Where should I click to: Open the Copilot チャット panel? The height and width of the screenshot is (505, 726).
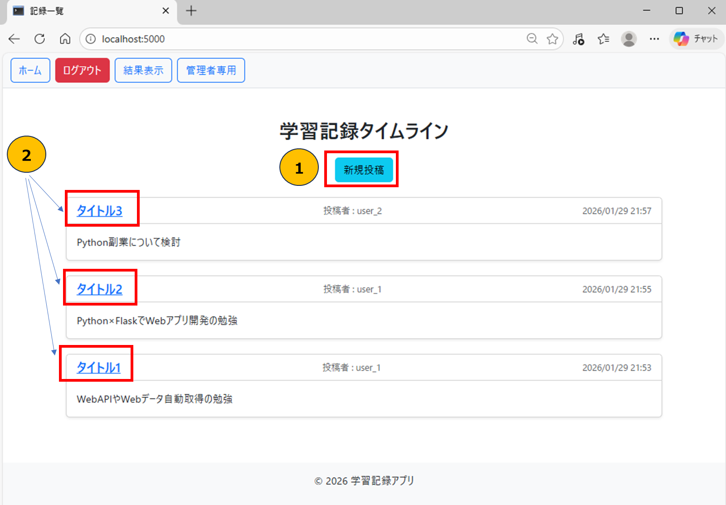[697, 39]
